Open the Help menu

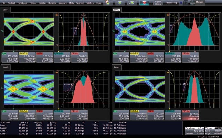(98, 3)
